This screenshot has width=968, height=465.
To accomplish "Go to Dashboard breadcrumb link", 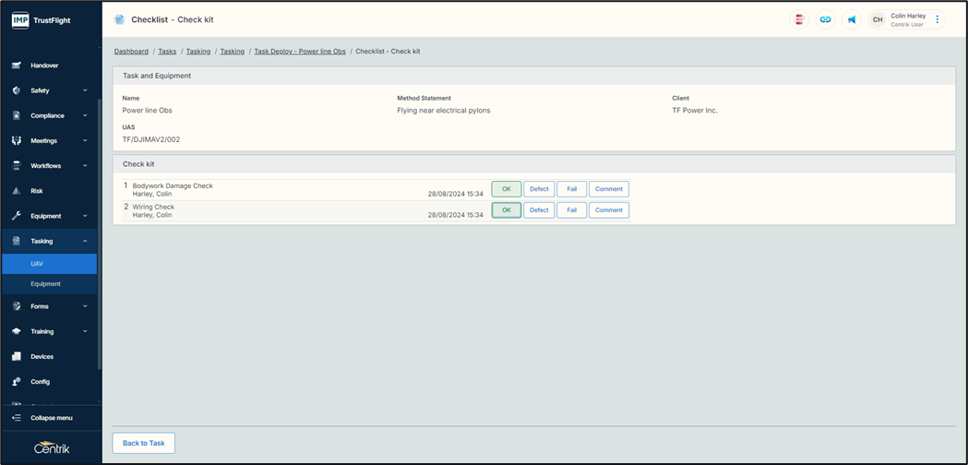I will pos(131,52).
